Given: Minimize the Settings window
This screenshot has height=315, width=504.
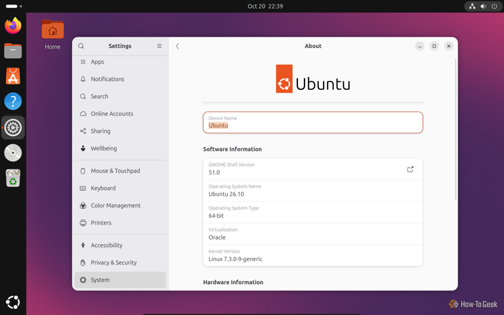Looking at the screenshot, I should tap(419, 46).
